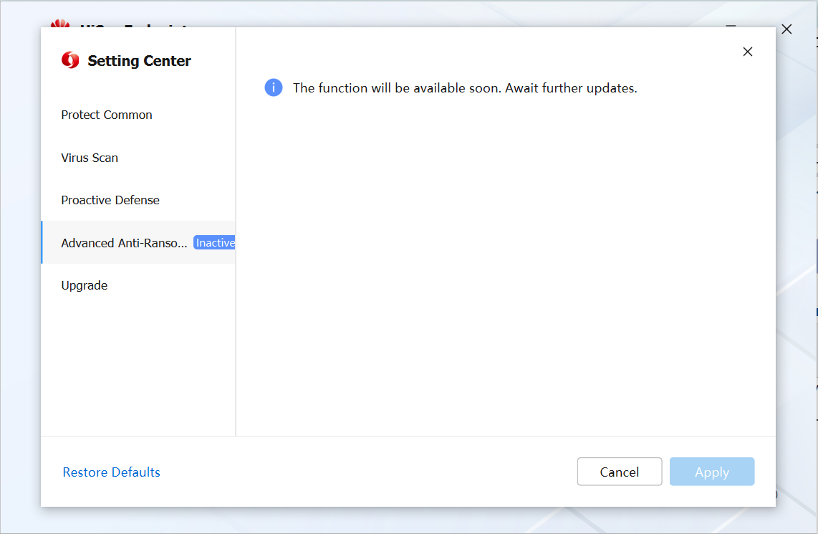
Task: Open the Protect Common settings
Action: (107, 115)
